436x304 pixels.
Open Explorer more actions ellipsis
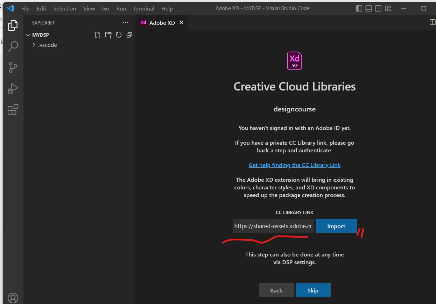point(125,22)
